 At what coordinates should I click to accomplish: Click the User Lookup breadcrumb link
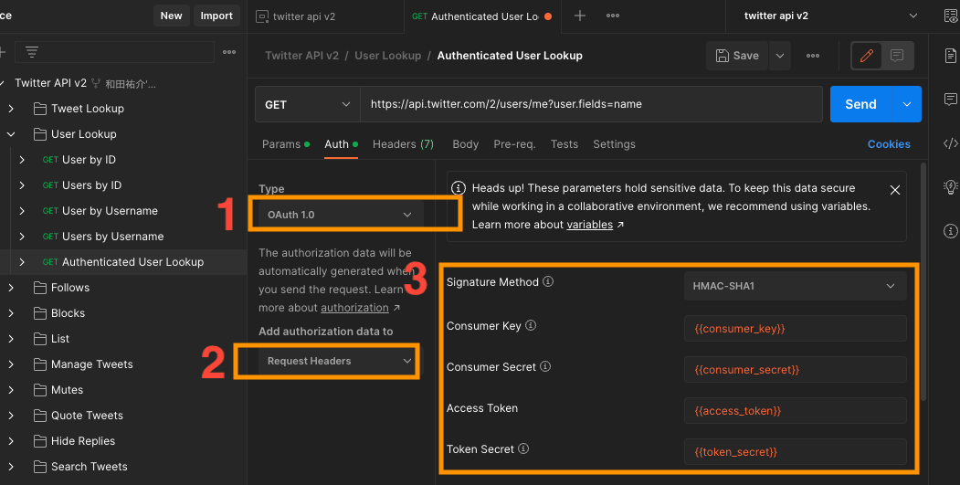click(x=387, y=56)
